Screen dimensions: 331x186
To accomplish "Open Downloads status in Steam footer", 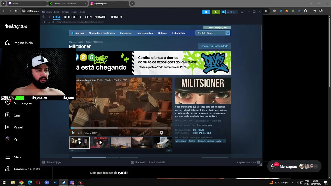I will coord(148,162).
